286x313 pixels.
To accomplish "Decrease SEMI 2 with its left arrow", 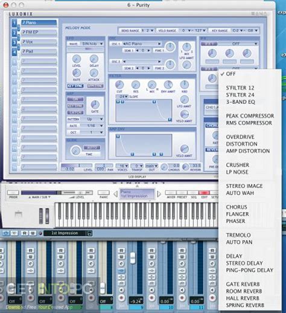I will (138, 68).
